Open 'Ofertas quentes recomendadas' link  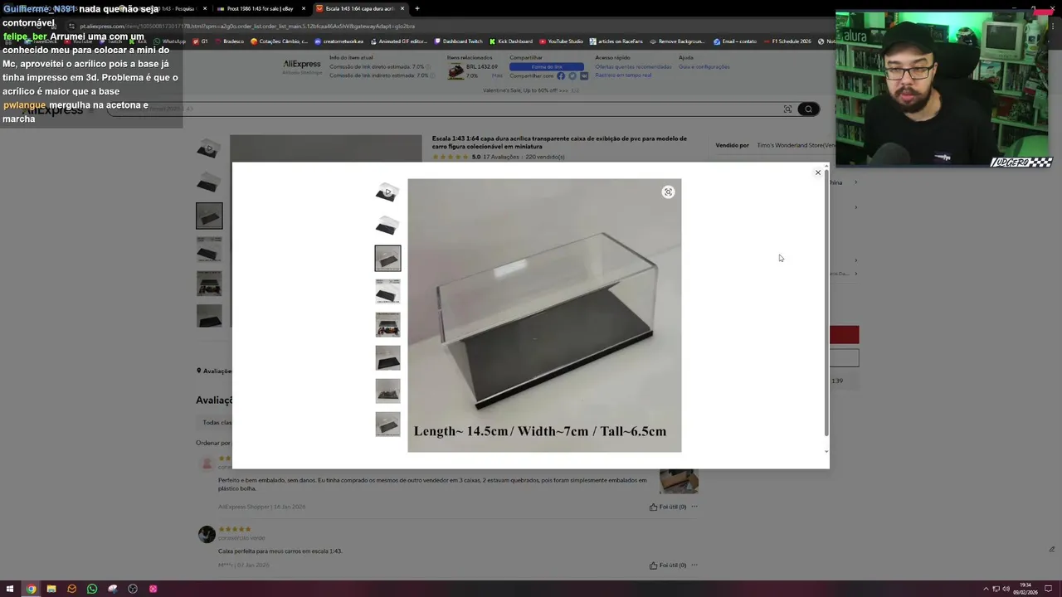633,66
